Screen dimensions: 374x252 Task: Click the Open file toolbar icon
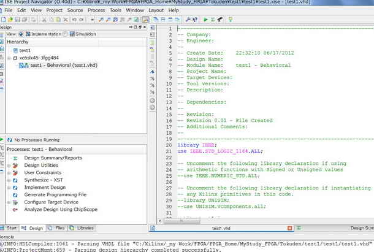[10, 20]
